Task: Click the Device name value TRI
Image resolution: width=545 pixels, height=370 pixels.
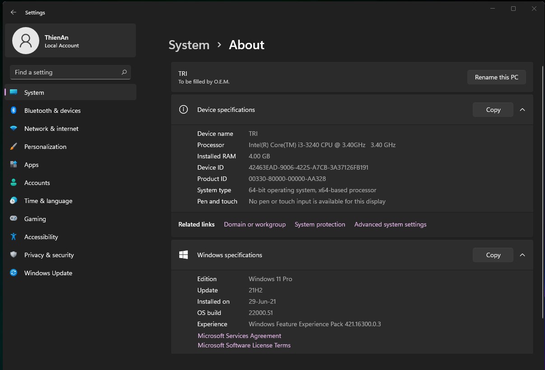Action: point(253,134)
